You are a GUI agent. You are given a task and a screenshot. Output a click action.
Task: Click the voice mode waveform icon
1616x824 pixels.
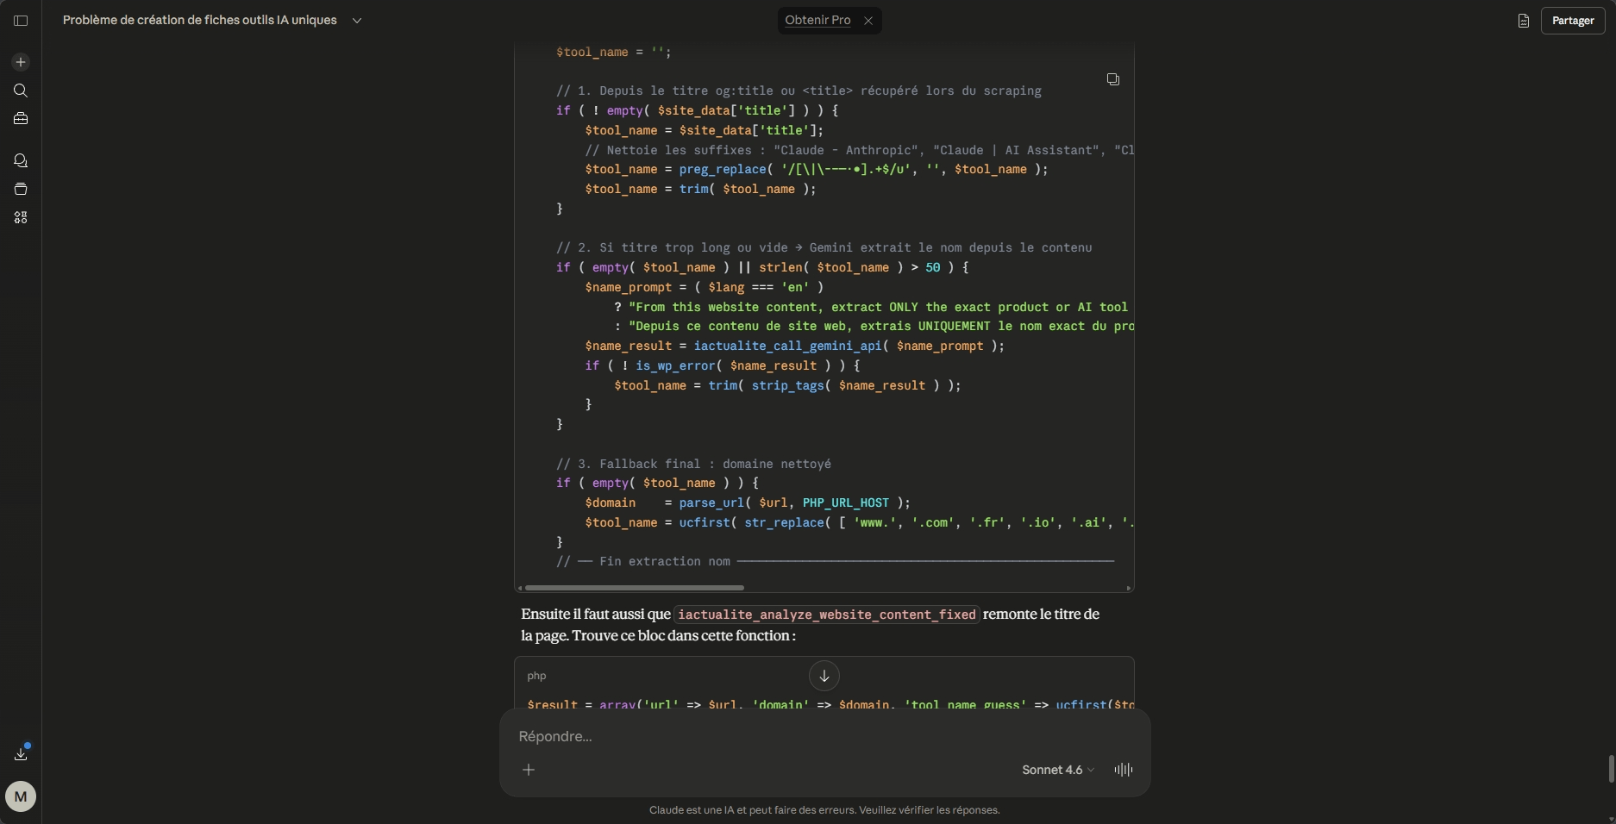(1123, 770)
